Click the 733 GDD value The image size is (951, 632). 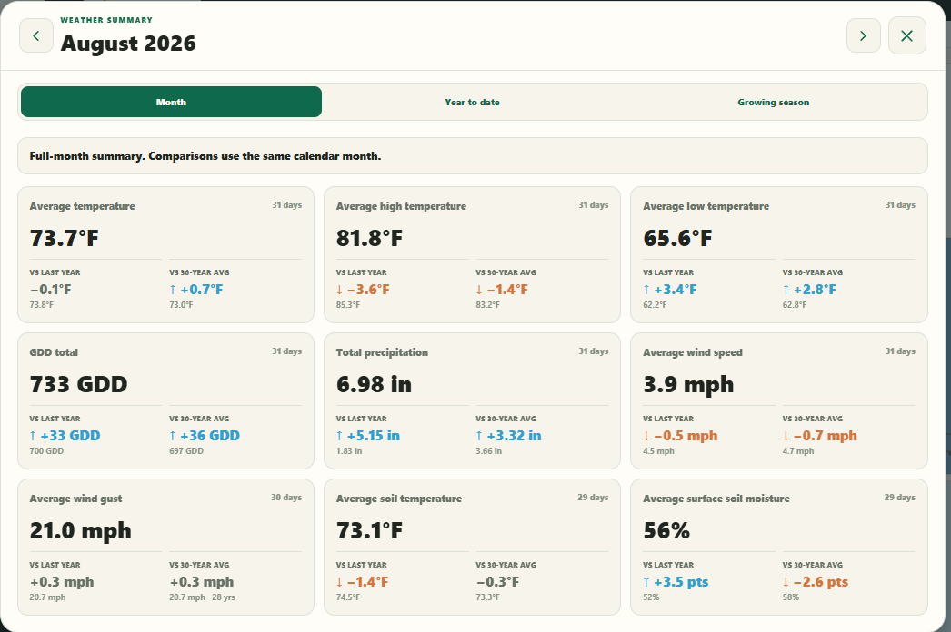click(78, 384)
